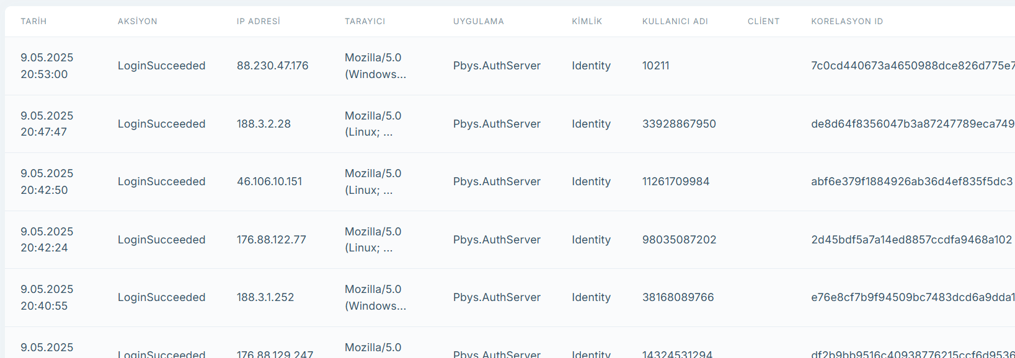Screen dimensions: 1015x358
Task: Click username 98035087202
Action: pyautogui.click(x=679, y=240)
